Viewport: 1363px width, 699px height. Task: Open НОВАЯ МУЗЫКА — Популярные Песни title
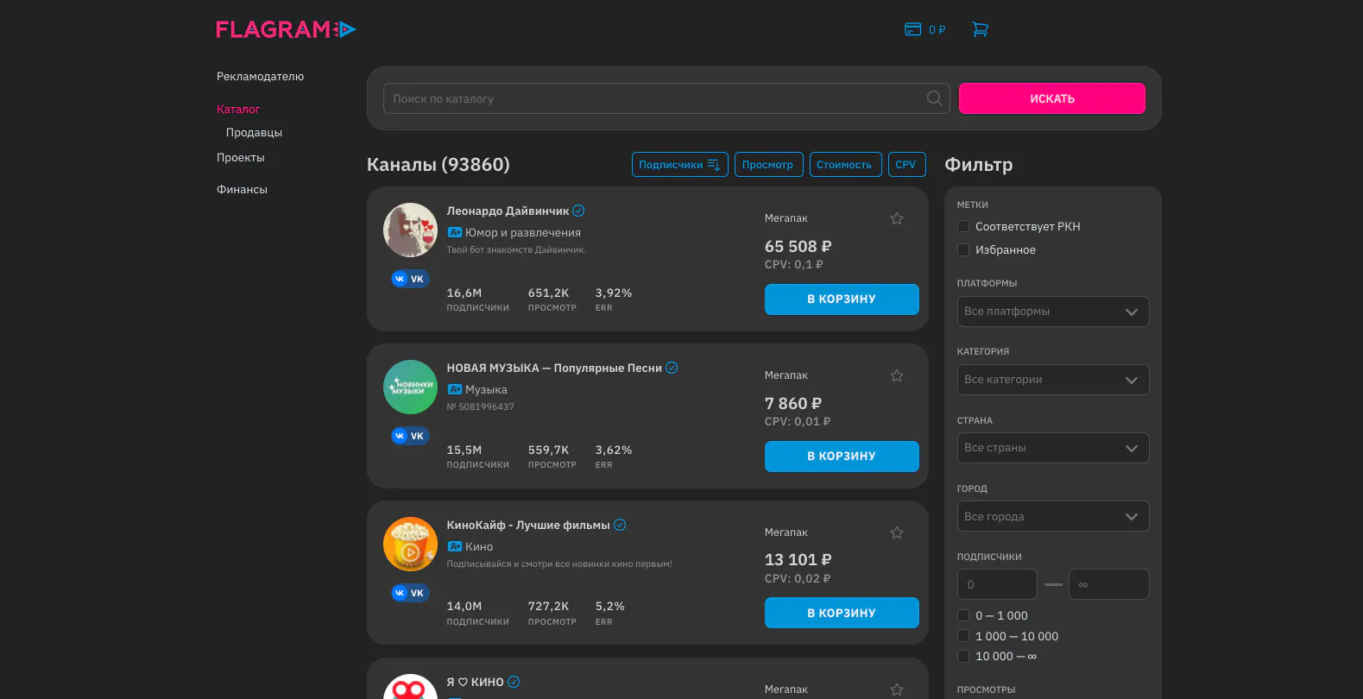click(554, 368)
